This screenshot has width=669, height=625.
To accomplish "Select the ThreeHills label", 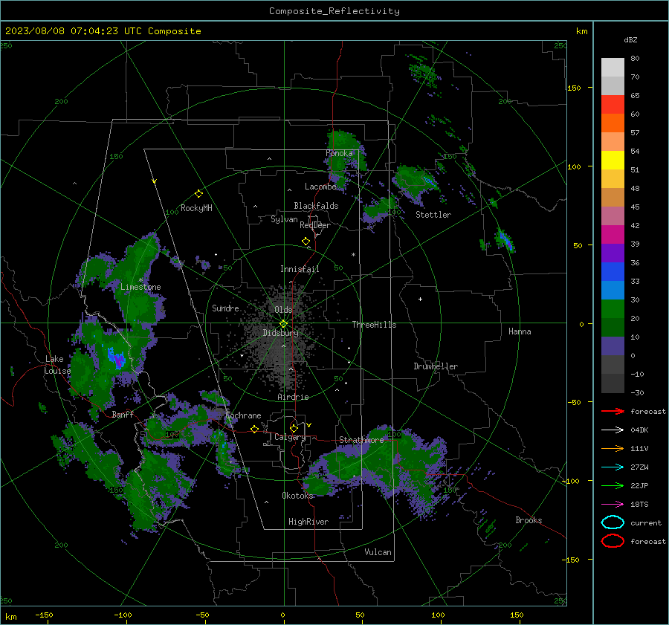I will (x=374, y=325).
